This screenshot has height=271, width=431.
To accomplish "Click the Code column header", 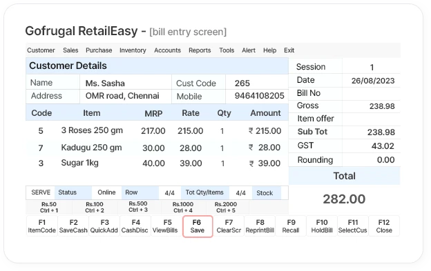I will tap(41, 113).
